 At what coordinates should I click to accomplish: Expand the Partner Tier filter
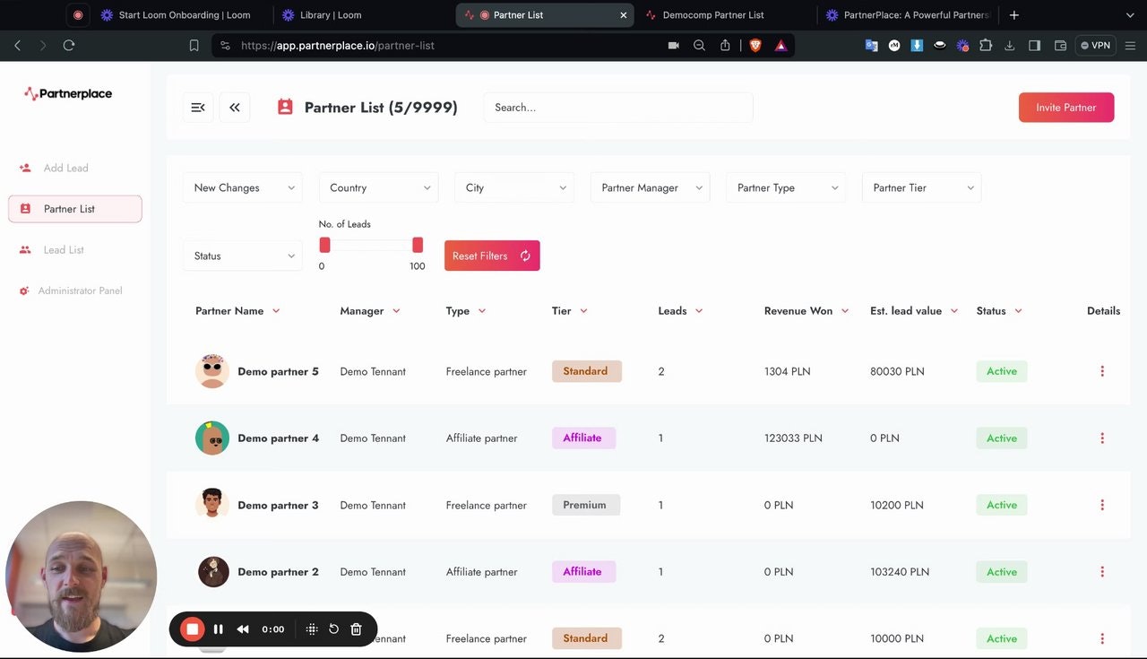point(921,187)
